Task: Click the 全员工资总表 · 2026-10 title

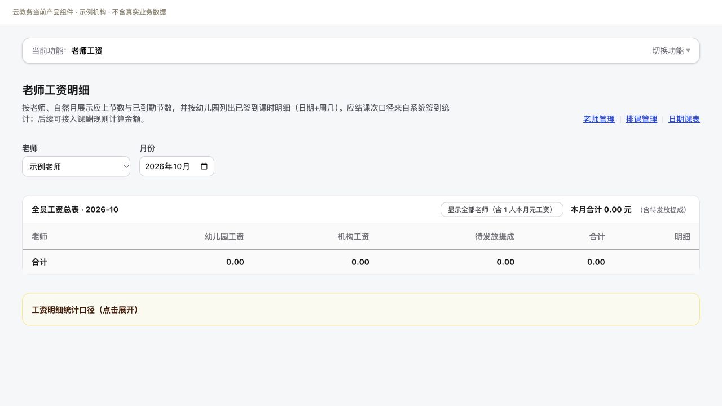Action: [75, 209]
